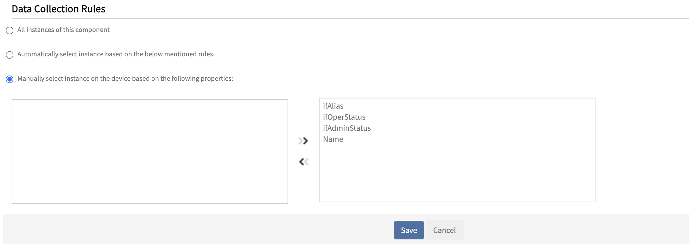Screen dimensions: 689x244
Task: Click the divider line under the heading
Action: coord(349,18)
